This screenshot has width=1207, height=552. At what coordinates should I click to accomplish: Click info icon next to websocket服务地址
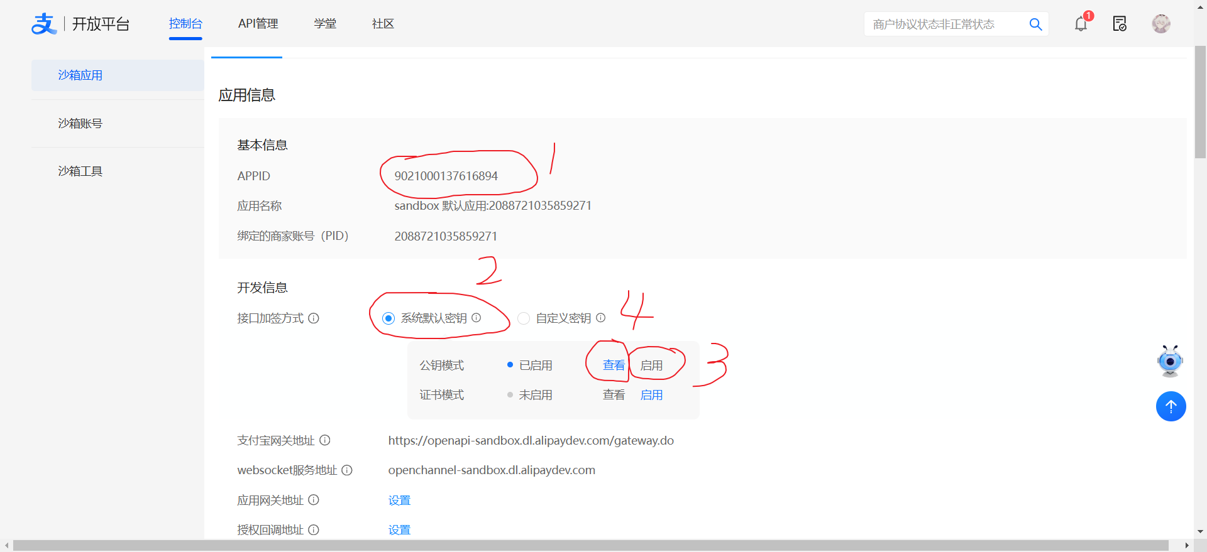[347, 470]
